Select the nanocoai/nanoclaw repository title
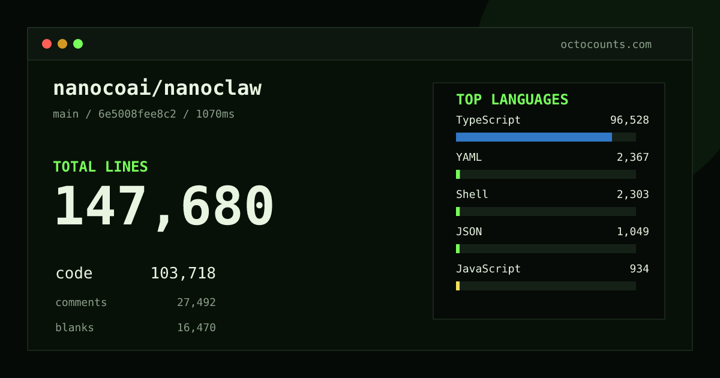720x378 pixels. (157, 88)
